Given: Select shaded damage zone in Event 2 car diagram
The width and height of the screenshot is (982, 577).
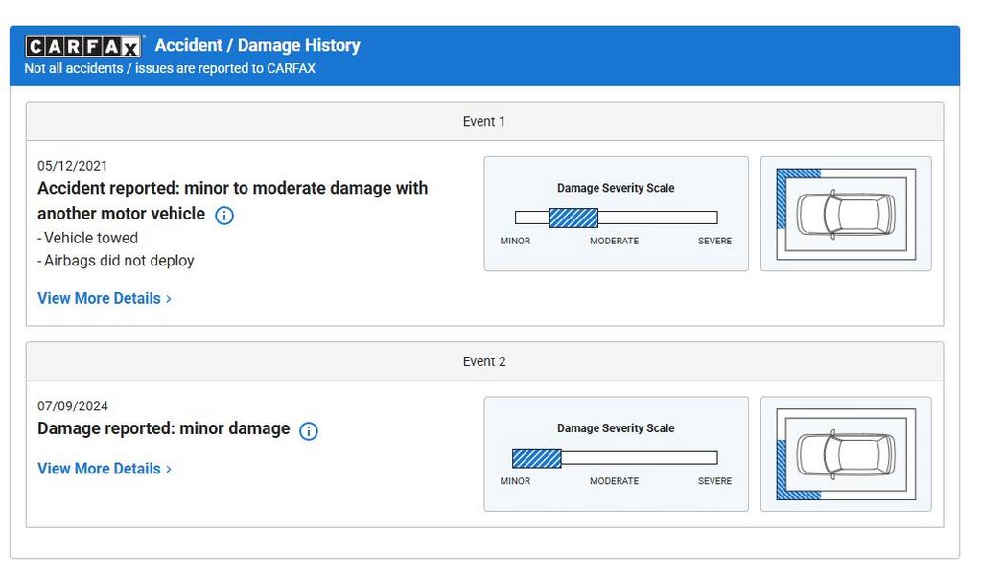Looking at the screenshot, I should click(x=783, y=470).
